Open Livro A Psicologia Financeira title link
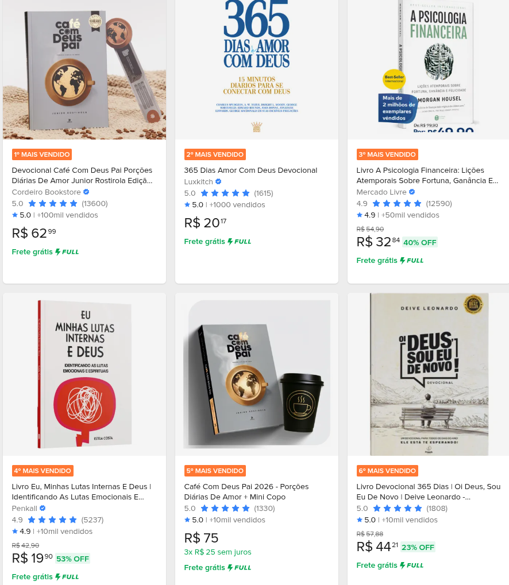Viewport: 509px width, 585px height. click(427, 175)
